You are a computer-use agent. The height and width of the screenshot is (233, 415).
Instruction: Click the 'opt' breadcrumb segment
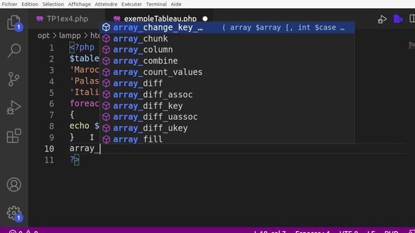[43, 36]
